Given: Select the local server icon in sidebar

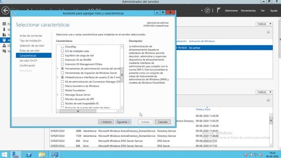Looking at the screenshot, I should 4,29.
